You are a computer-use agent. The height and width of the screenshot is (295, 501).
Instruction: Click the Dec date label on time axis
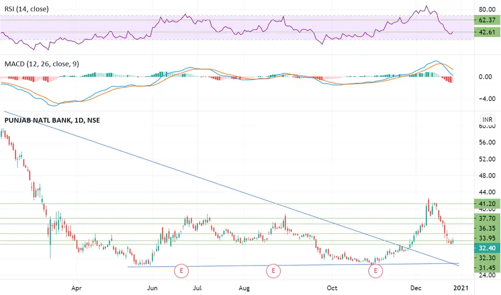[x=416, y=288]
